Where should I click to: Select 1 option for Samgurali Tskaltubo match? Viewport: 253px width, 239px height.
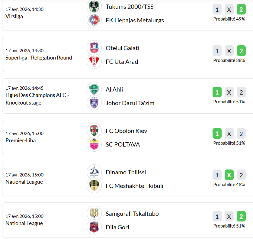(x=217, y=216)
